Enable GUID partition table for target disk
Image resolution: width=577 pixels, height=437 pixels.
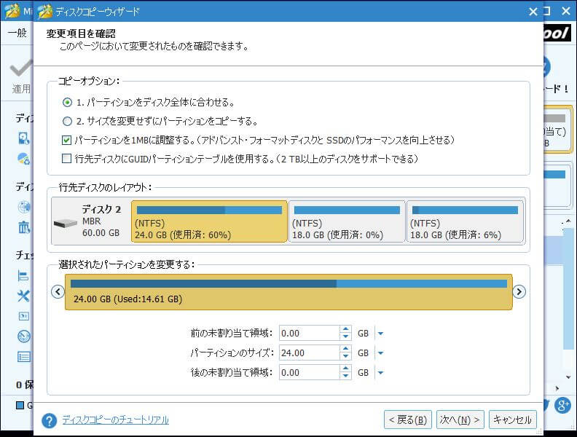[66, 159]
